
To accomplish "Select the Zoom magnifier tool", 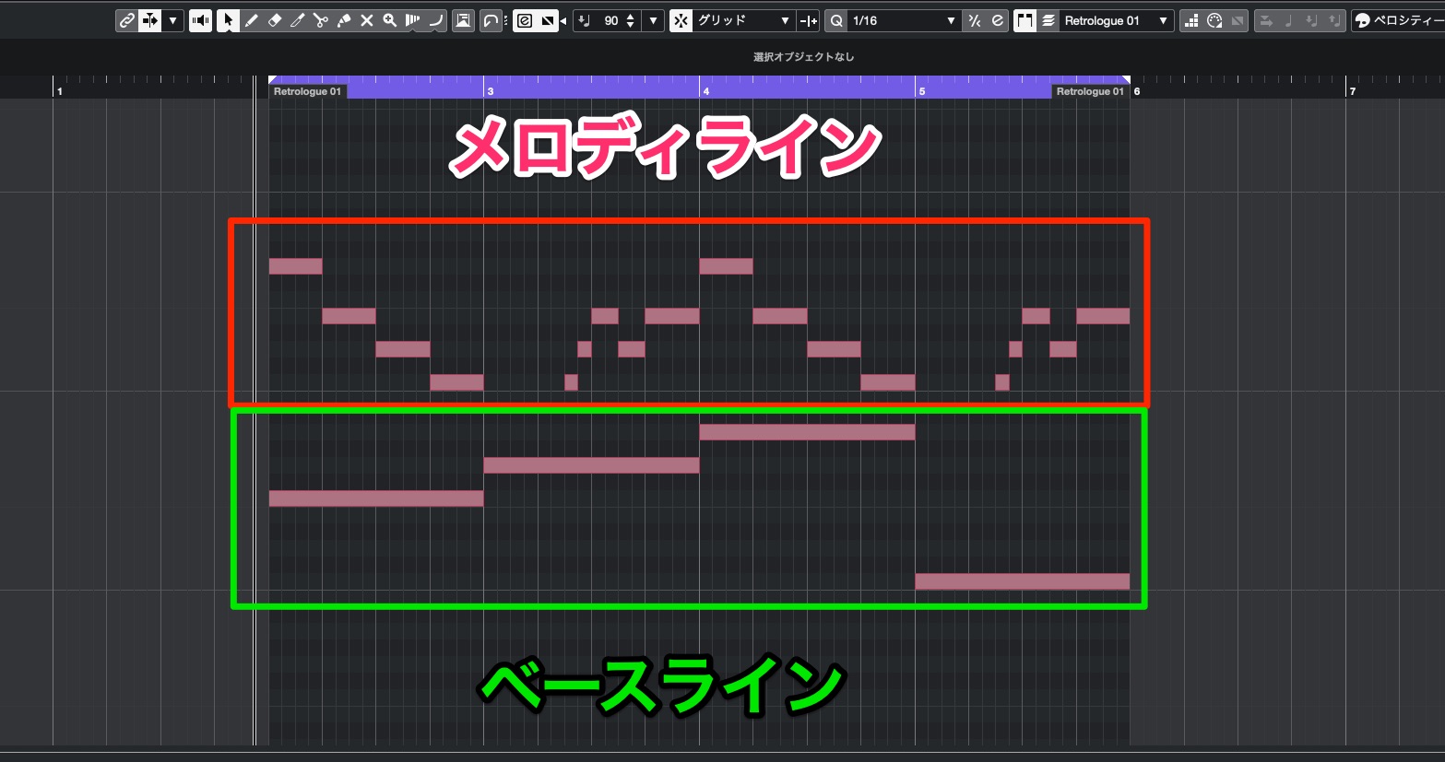I will (x=389, y=20).
